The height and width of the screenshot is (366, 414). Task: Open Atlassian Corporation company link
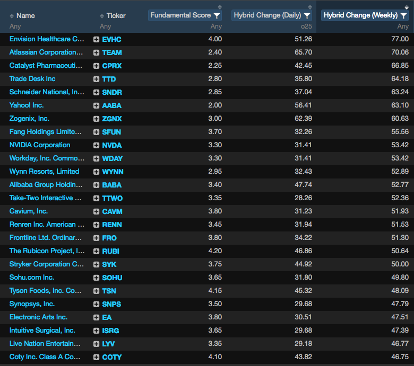pyautogui.click(x=46, y=52)
